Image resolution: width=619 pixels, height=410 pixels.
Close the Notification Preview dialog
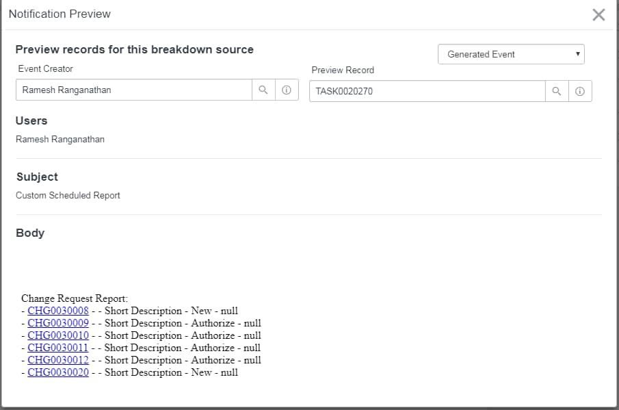[x=598, y=14]
